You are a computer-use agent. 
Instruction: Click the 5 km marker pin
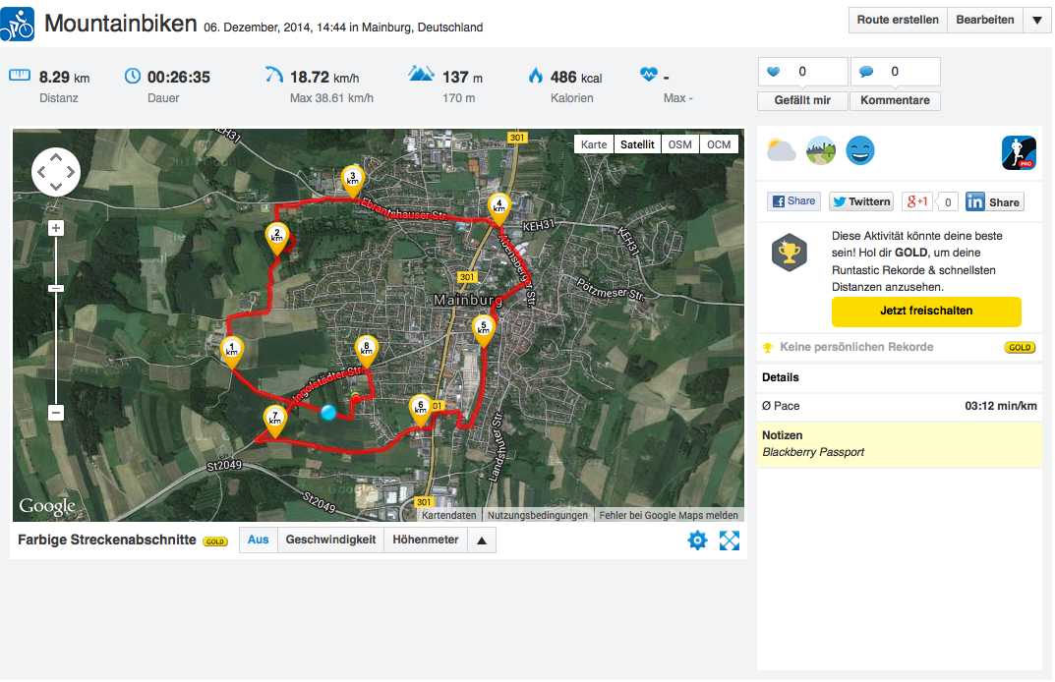click(x=483, y=331)
